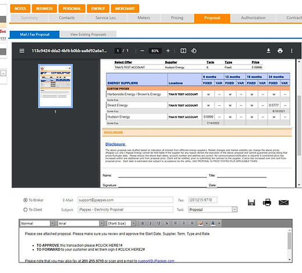Select the Proposal tab
The image size is (302, 273).
pyautogui.click(x=212, y=18)
